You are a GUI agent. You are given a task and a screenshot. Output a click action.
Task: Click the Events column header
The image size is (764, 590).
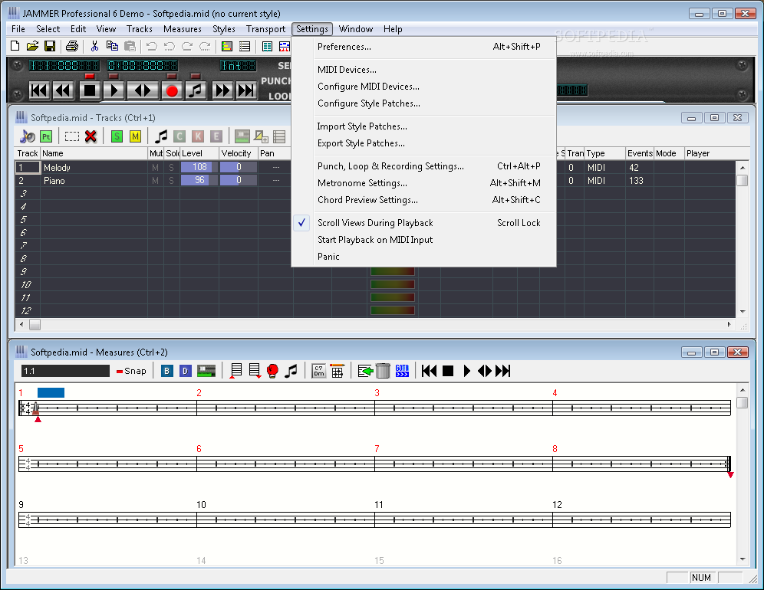[640, 153]
